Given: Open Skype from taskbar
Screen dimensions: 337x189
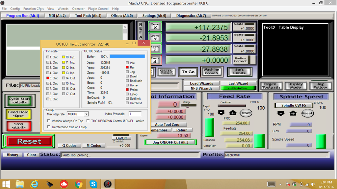Looking at the screenshot, I should 93,184.
